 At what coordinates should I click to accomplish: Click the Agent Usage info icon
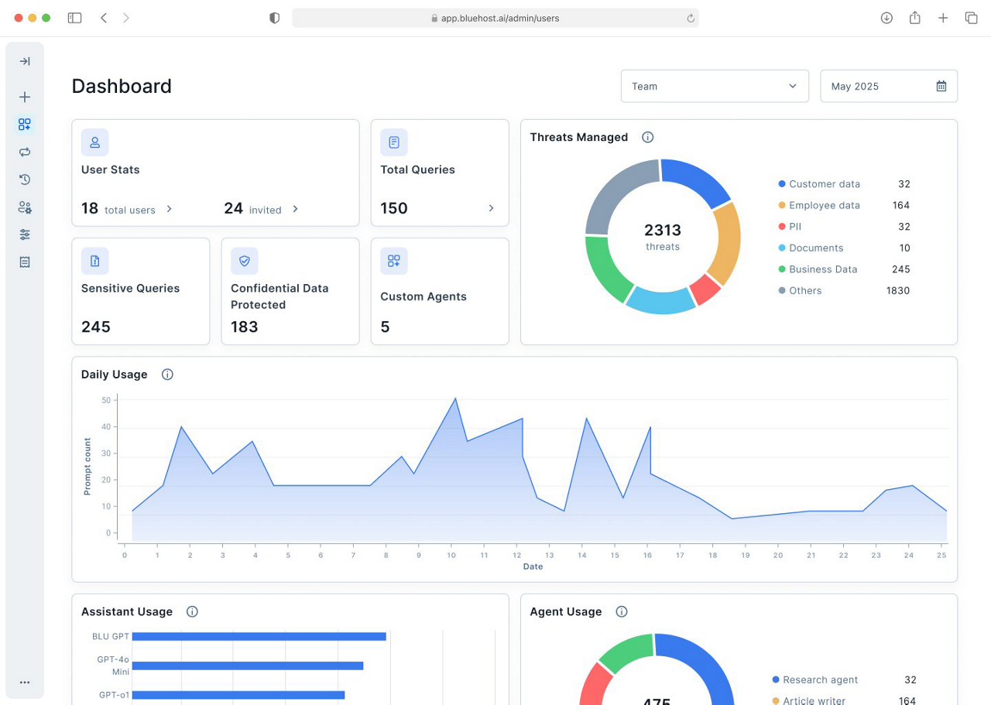click(621, 611)
